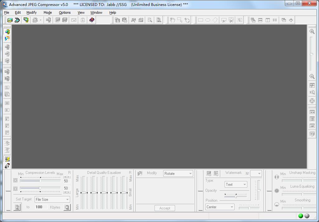Click the zoom out magnifier icon
The width and height of the screenshot is (319, 222).
click(x=312, y=76)
